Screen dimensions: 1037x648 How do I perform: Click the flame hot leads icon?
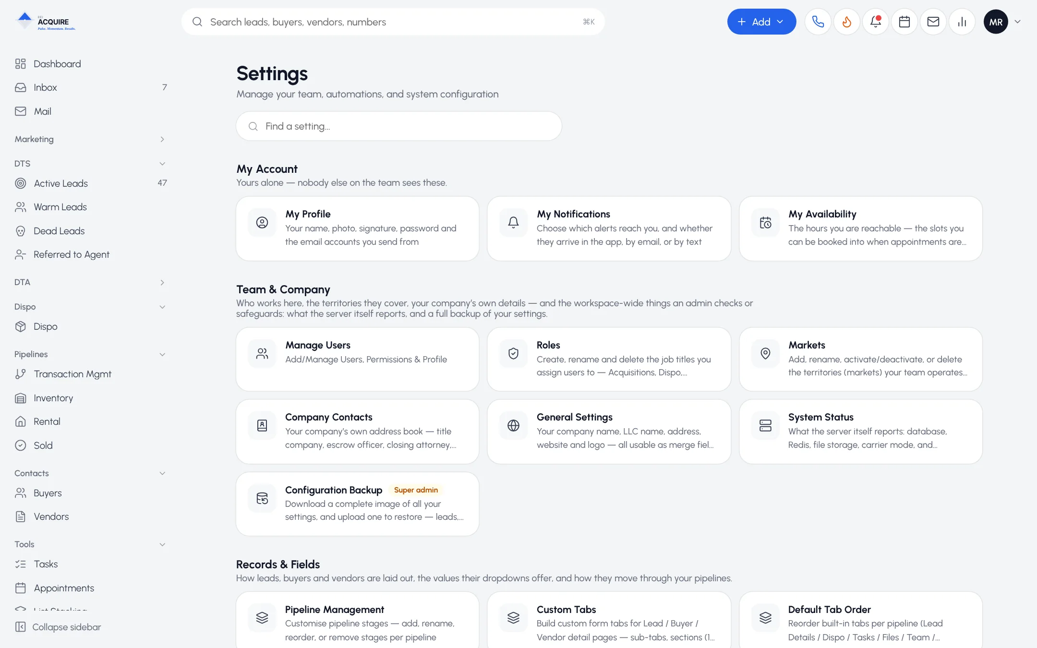[x=846, y=22]
